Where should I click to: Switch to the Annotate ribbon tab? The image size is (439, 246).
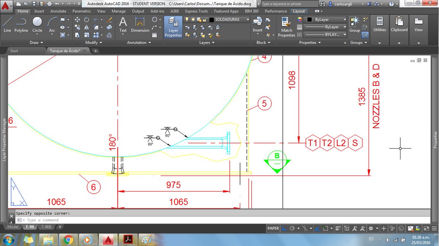[x=59, y=11]
